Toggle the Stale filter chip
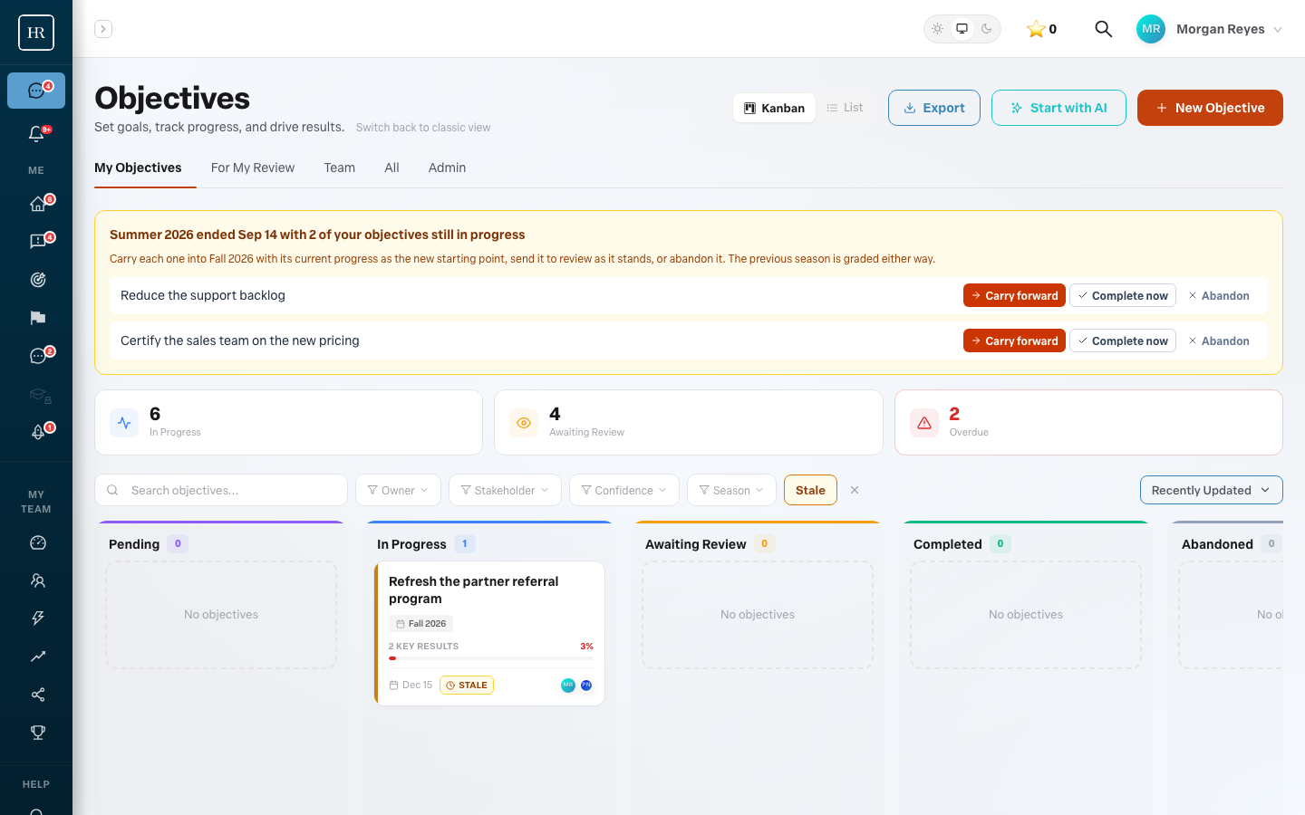This screenshot has width=1305, height=815. 810,490
